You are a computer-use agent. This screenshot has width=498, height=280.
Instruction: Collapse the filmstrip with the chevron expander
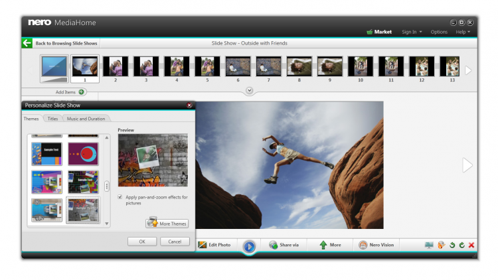[x=249, y=91]
